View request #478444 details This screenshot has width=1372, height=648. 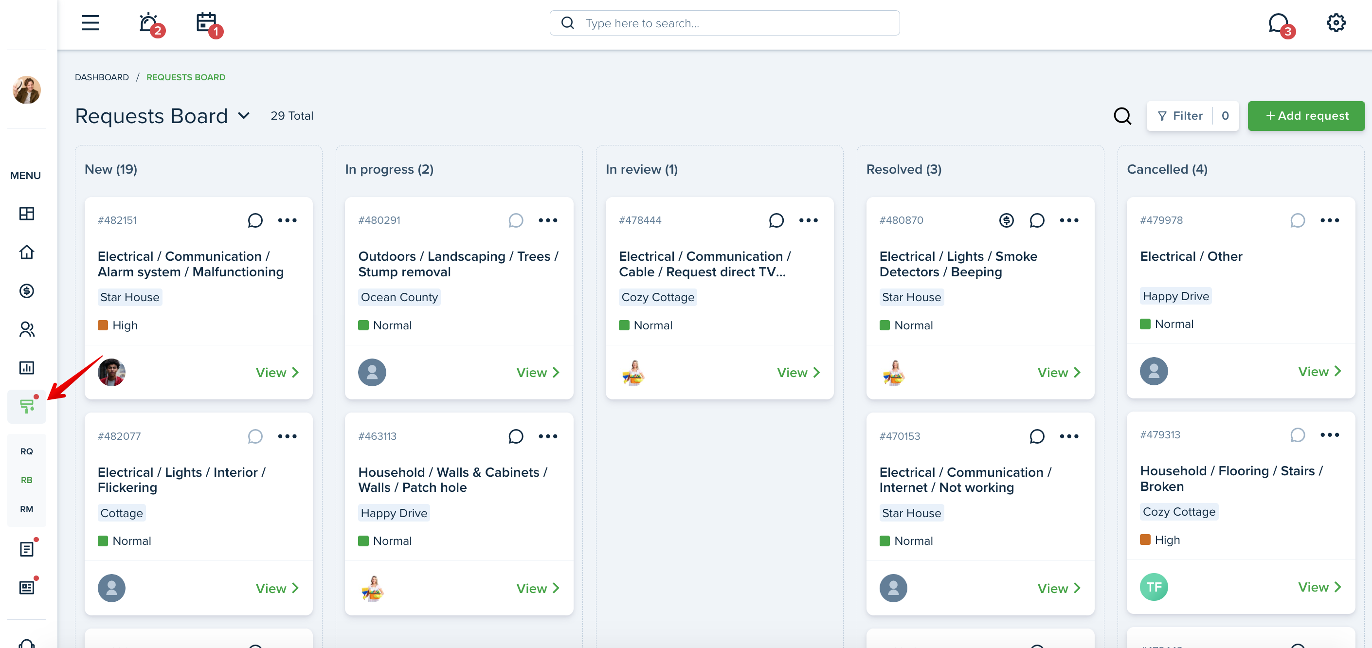coord(798,372)
